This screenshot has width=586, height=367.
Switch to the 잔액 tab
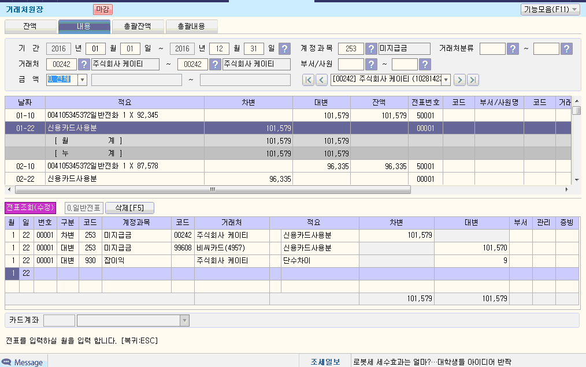point(30,26)
